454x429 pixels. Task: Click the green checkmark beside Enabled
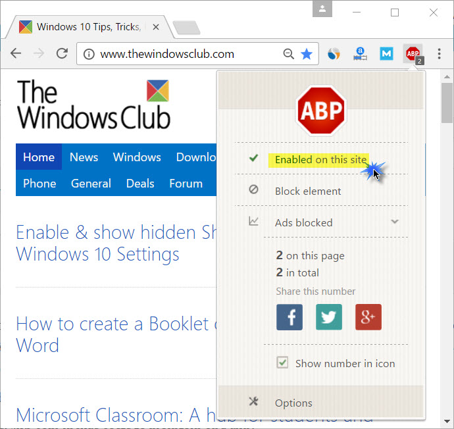(253, 158)
